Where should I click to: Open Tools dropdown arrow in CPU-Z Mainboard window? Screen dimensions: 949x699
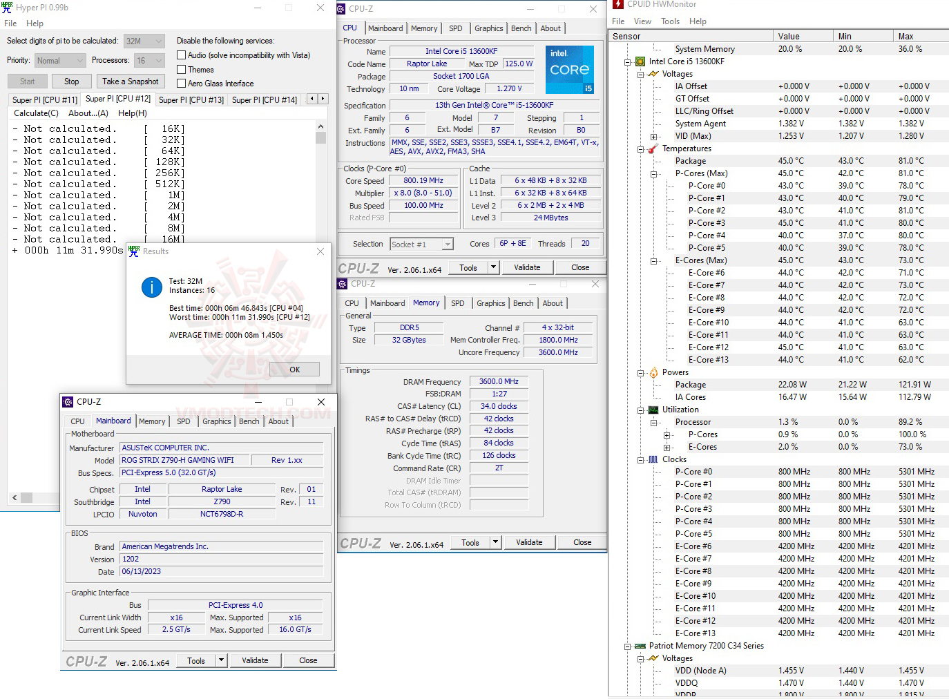[221, 660]
